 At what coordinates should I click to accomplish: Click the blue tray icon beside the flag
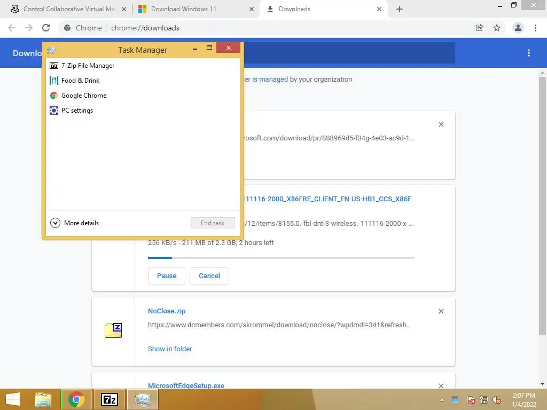455,400
